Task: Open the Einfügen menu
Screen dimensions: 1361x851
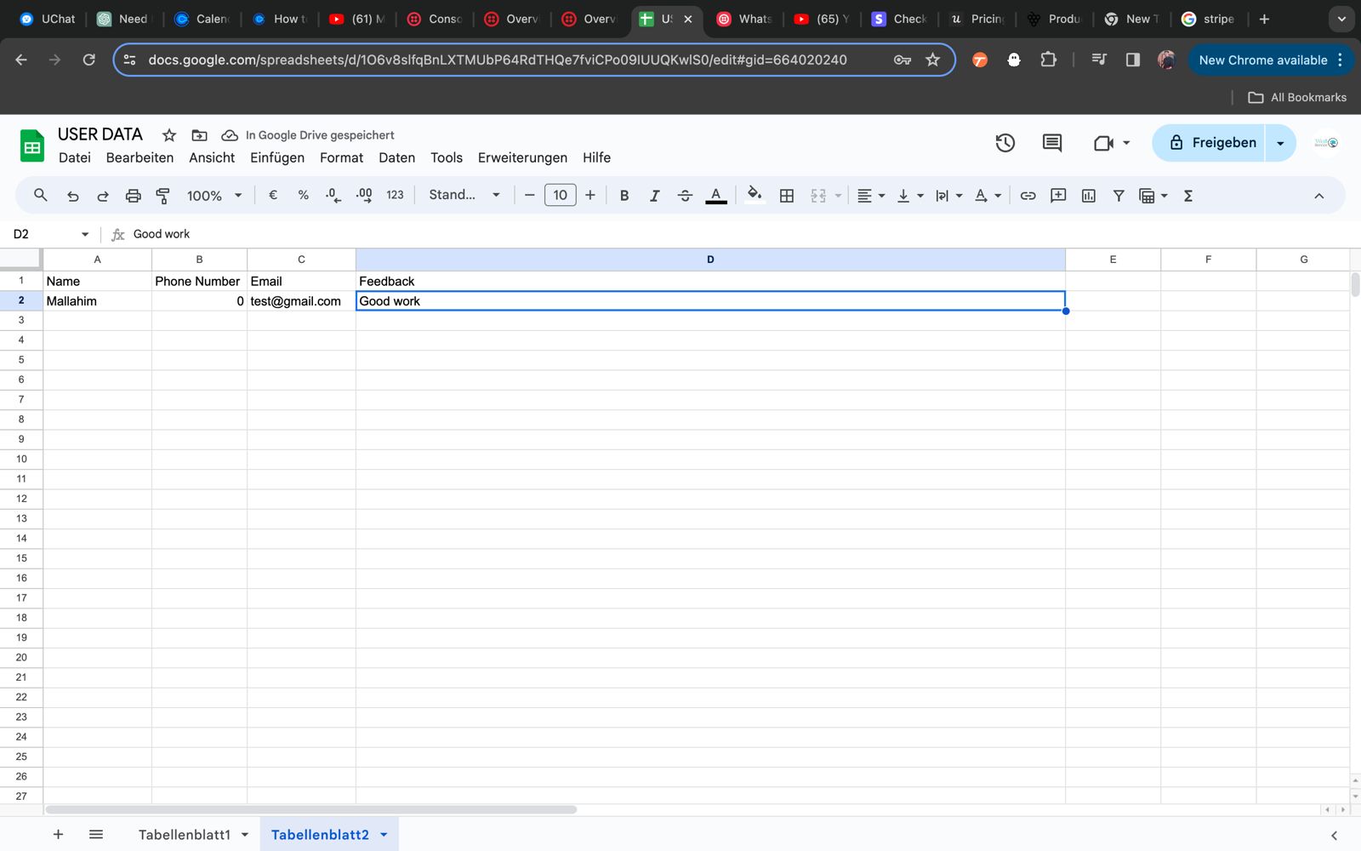Action: pos(276,157)
